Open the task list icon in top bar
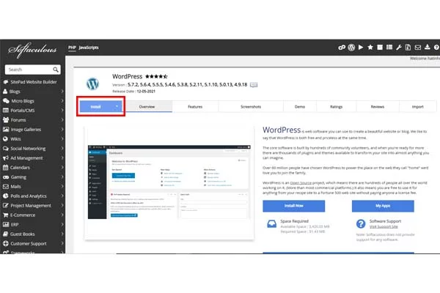 [389, 48]
